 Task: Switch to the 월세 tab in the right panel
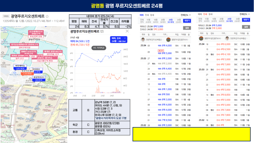point(210,14)
